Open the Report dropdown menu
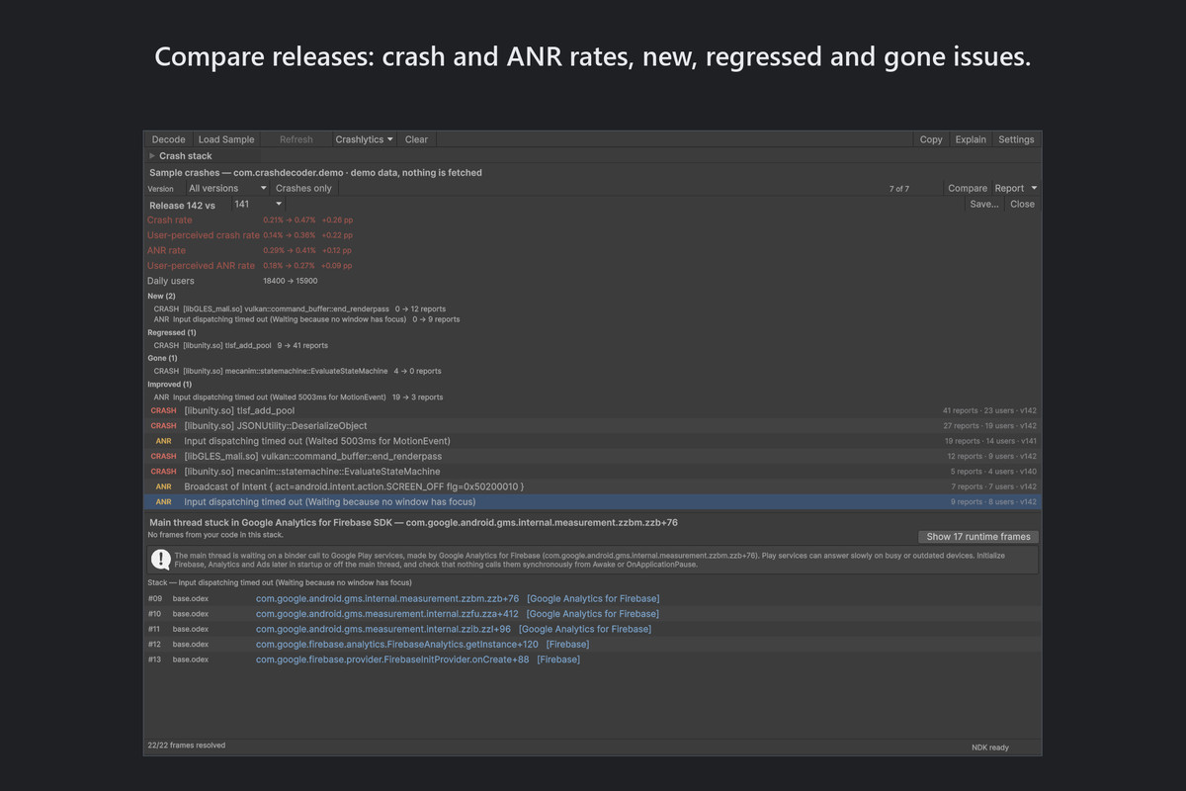 (1016, 188)
